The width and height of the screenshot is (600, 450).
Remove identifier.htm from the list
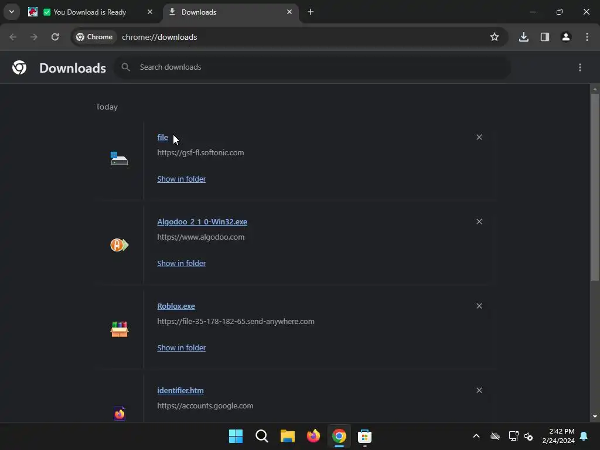pos(479,390)
